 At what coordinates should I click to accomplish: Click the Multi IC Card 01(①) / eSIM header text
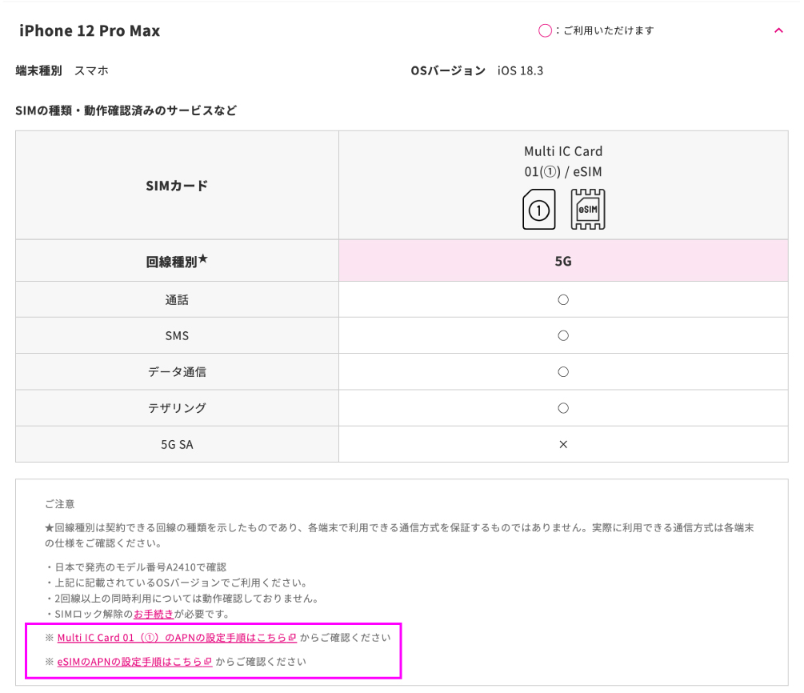(x=563, y=161)
